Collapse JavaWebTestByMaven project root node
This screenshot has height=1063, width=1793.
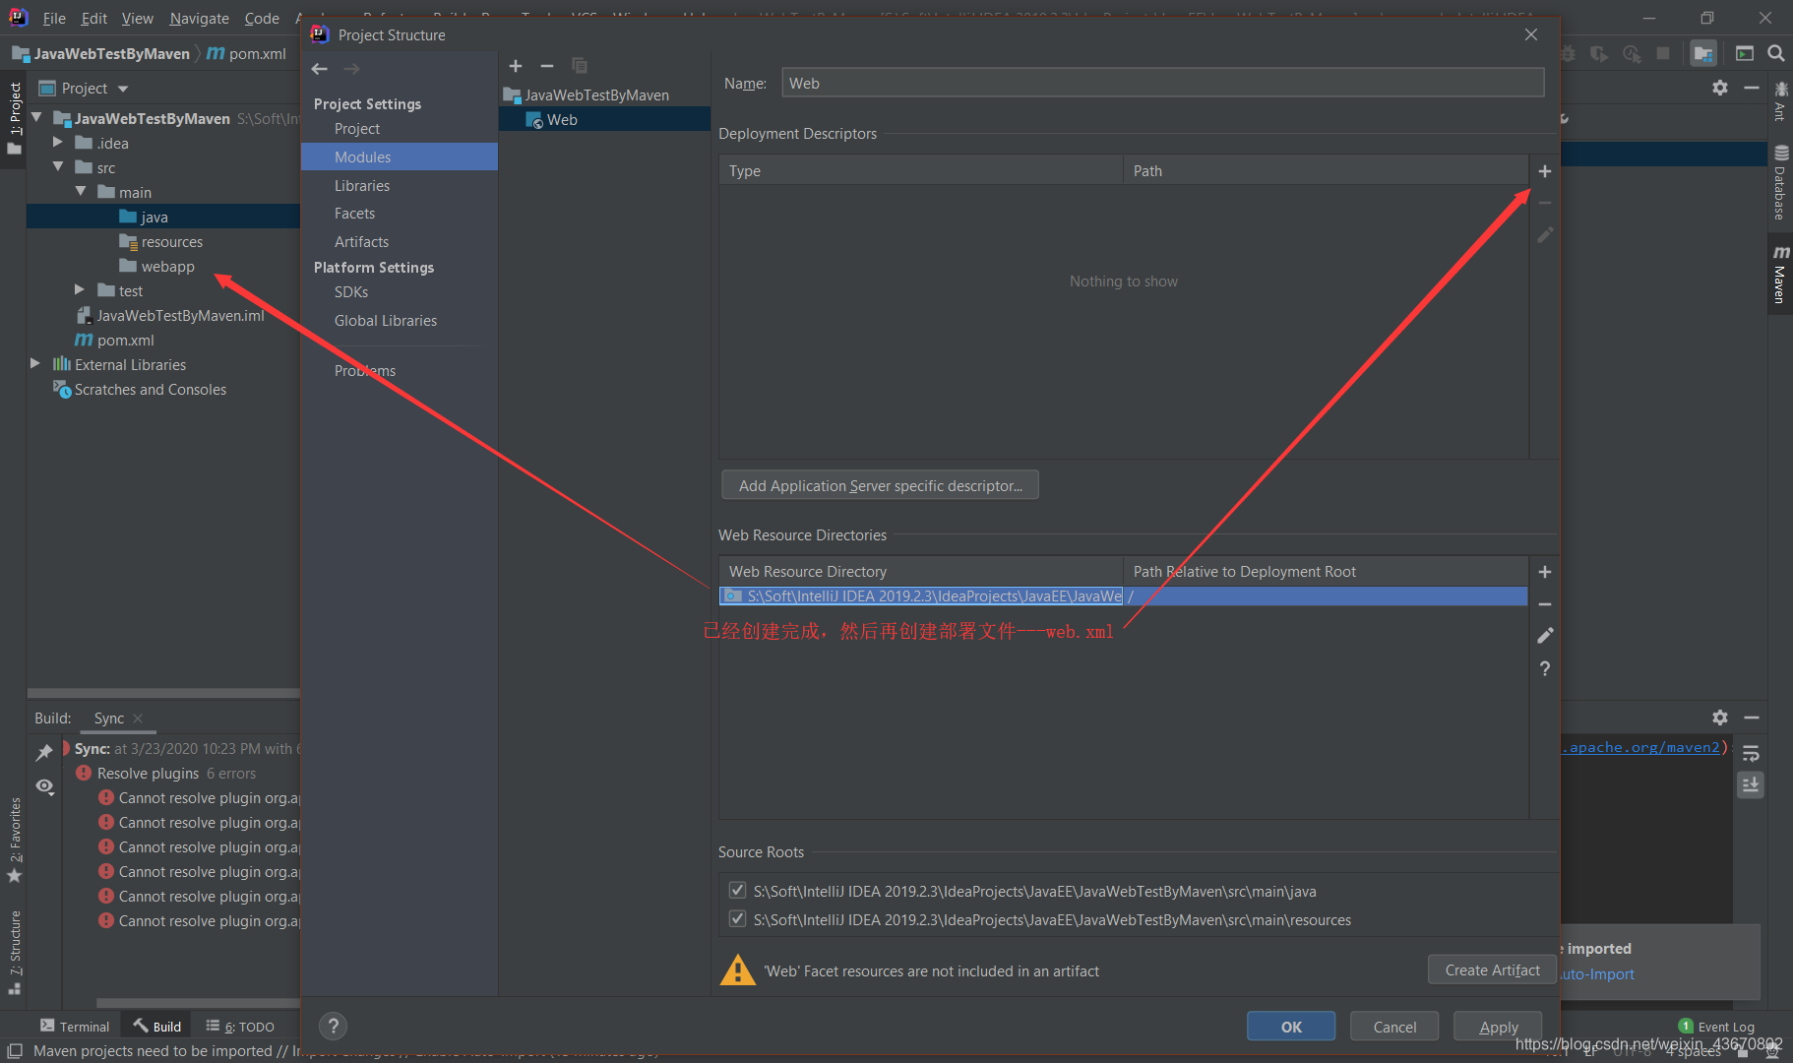(x=36, y=118)
